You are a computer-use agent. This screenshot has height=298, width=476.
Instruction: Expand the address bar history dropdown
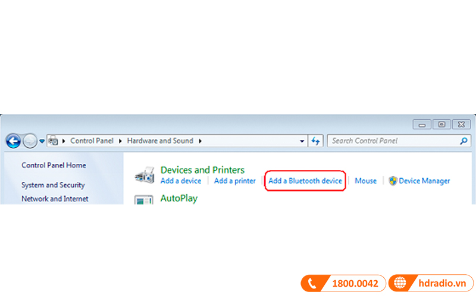tap(303, 141)
